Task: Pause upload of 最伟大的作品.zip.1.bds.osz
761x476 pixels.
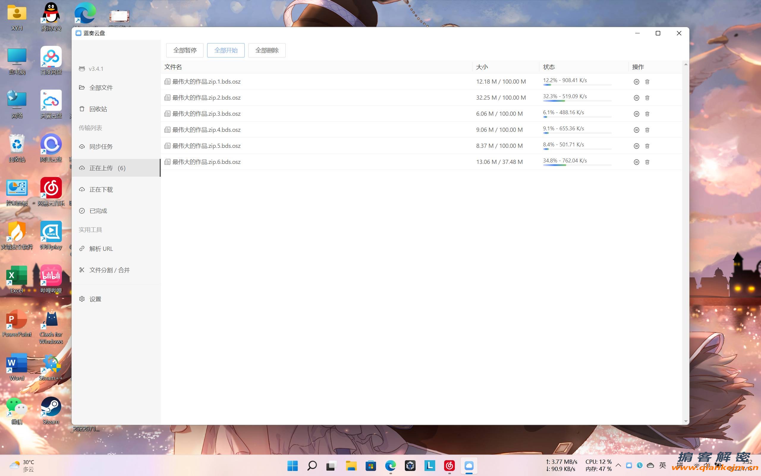Action: pos(636,82)
